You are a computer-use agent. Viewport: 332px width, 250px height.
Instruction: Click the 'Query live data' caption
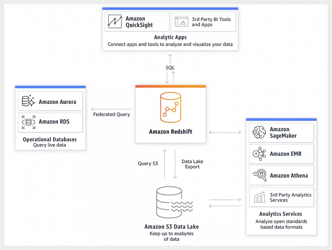(x=49, y=145)
